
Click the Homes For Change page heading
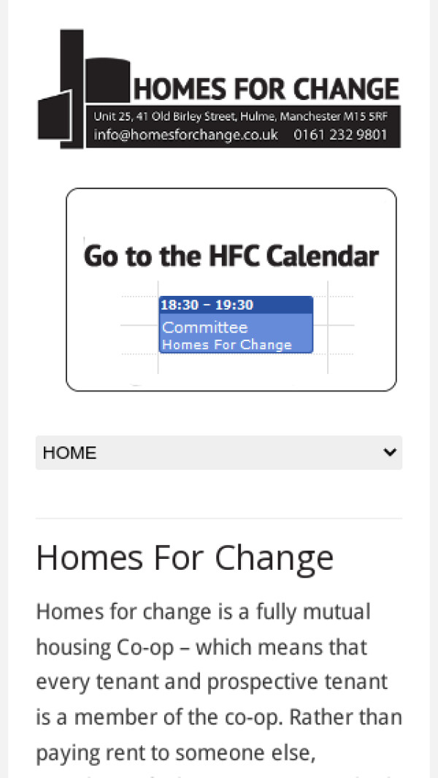[x=185, y=557]
